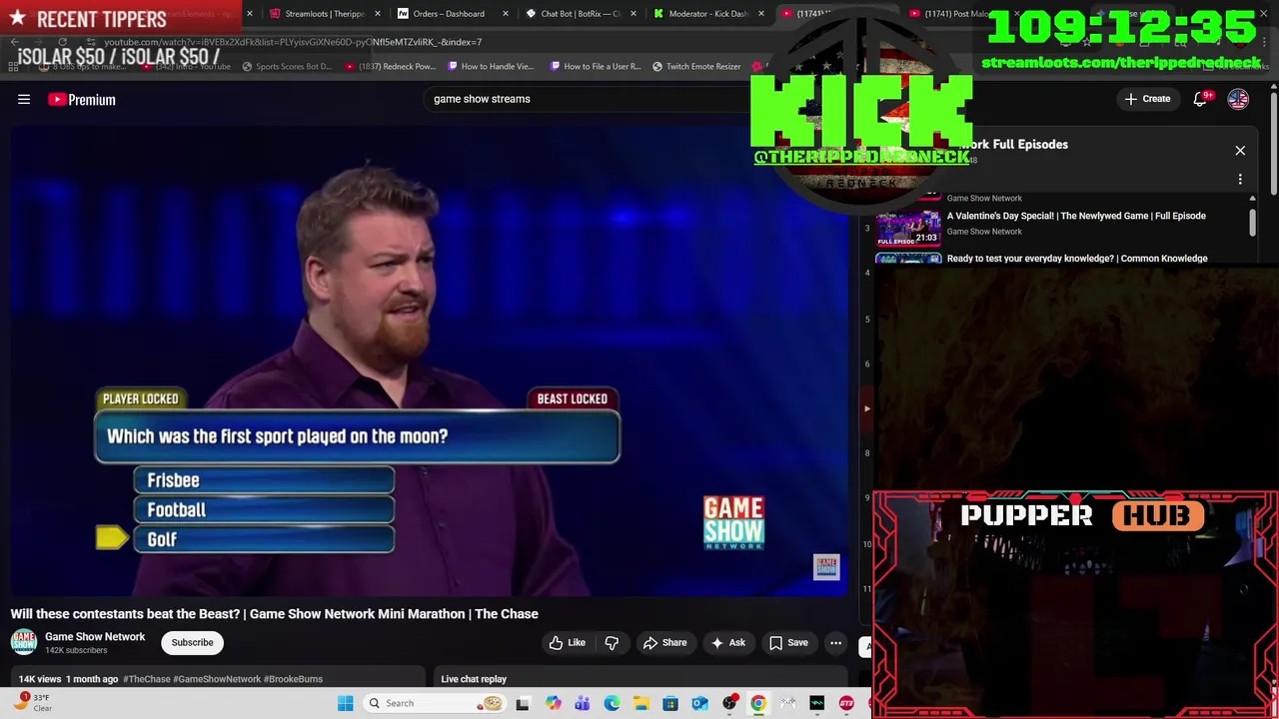Open Game Show Network channel avatar
1279x719 pixels.
point(24,642)
